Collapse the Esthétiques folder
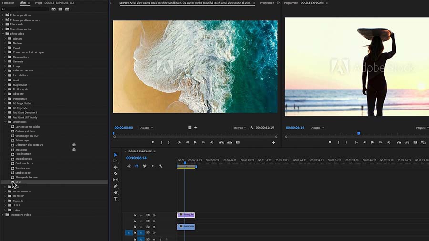 pyautogui.click(x=5, y=122)
